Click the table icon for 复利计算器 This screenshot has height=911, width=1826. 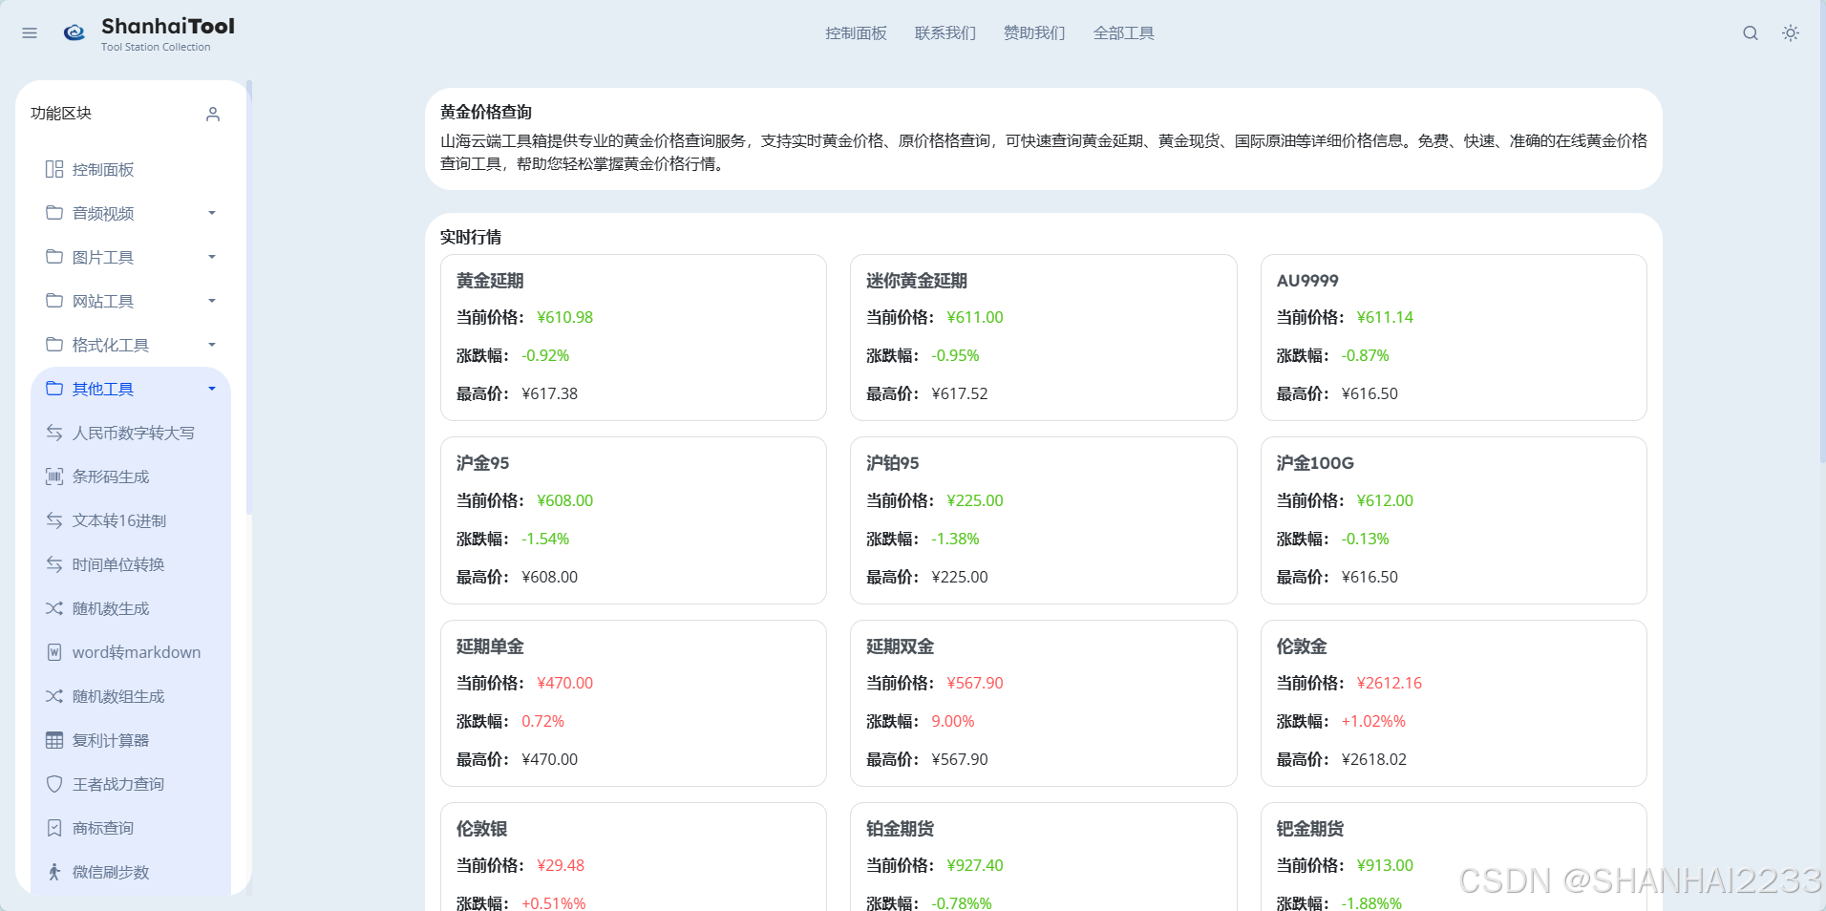click(54, 740)
